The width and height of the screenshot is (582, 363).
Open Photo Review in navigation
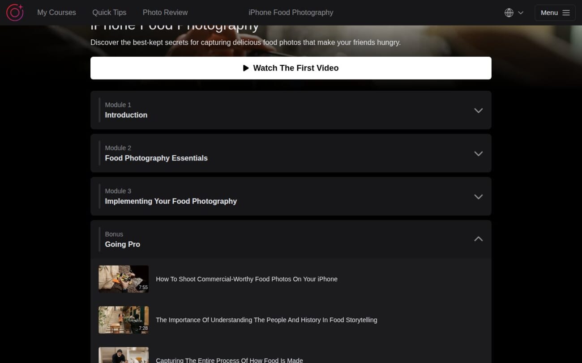165,13
